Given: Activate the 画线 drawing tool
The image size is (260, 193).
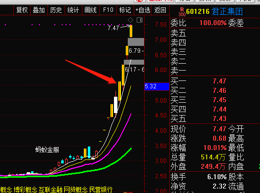Looking at the screenshot, I should tap(91, 10).
